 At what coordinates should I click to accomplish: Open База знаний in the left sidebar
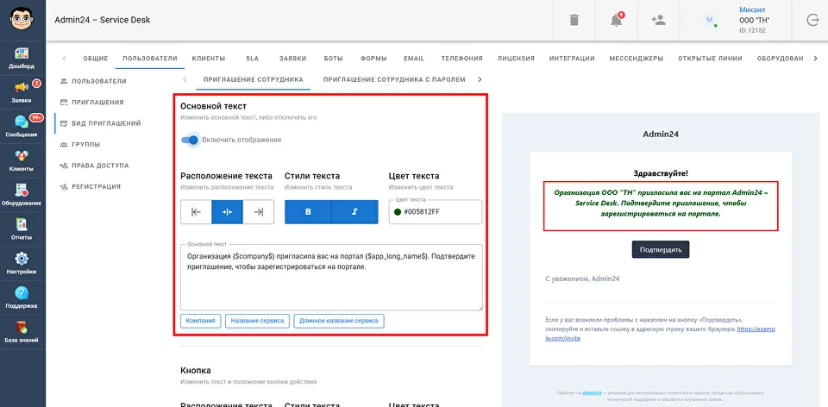[x=22, y=331]
